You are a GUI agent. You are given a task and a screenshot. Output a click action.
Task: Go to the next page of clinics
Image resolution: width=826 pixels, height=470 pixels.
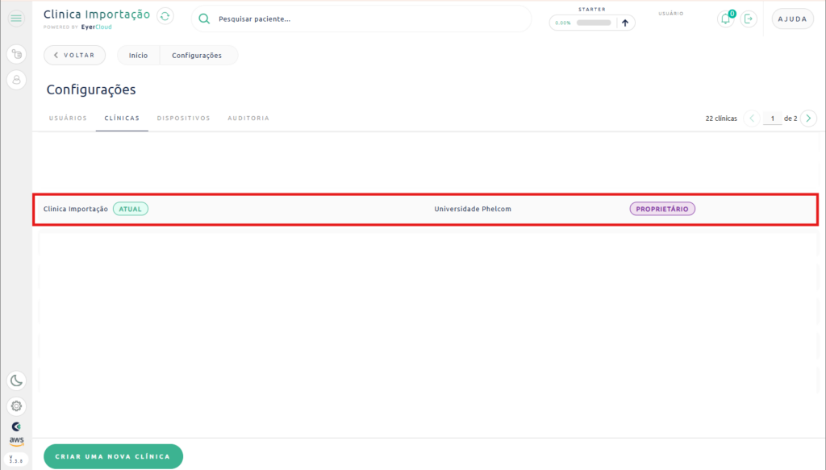[x=808, y=119]
